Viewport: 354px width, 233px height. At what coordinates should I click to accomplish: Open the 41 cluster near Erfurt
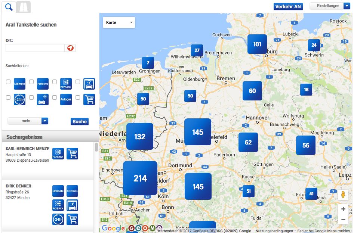point(311,194)
